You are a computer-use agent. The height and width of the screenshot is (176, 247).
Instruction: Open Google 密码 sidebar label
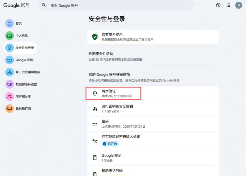24,60
